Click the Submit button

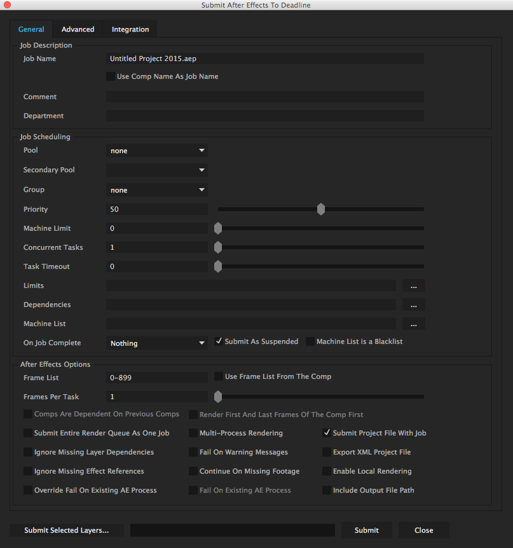(366, 530)
